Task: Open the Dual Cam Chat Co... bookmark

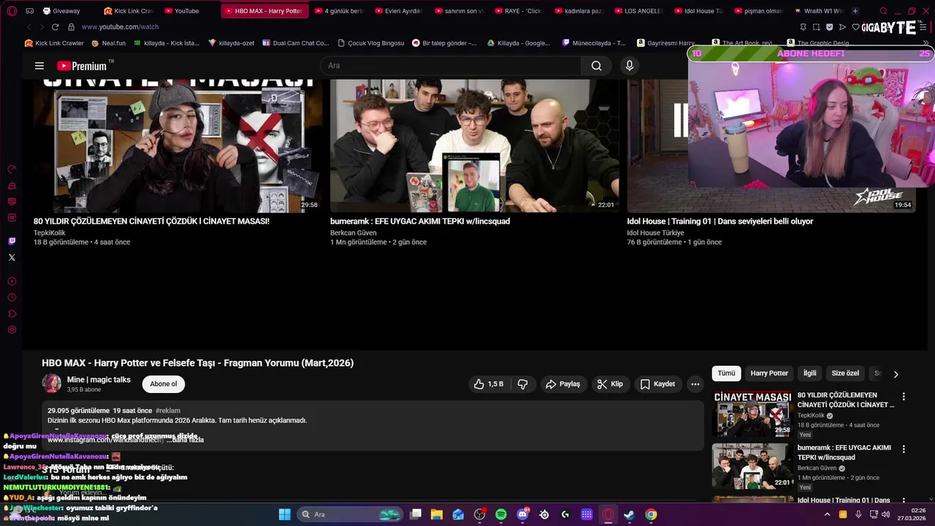Action: pyautogui.click(x=295, y=43)
